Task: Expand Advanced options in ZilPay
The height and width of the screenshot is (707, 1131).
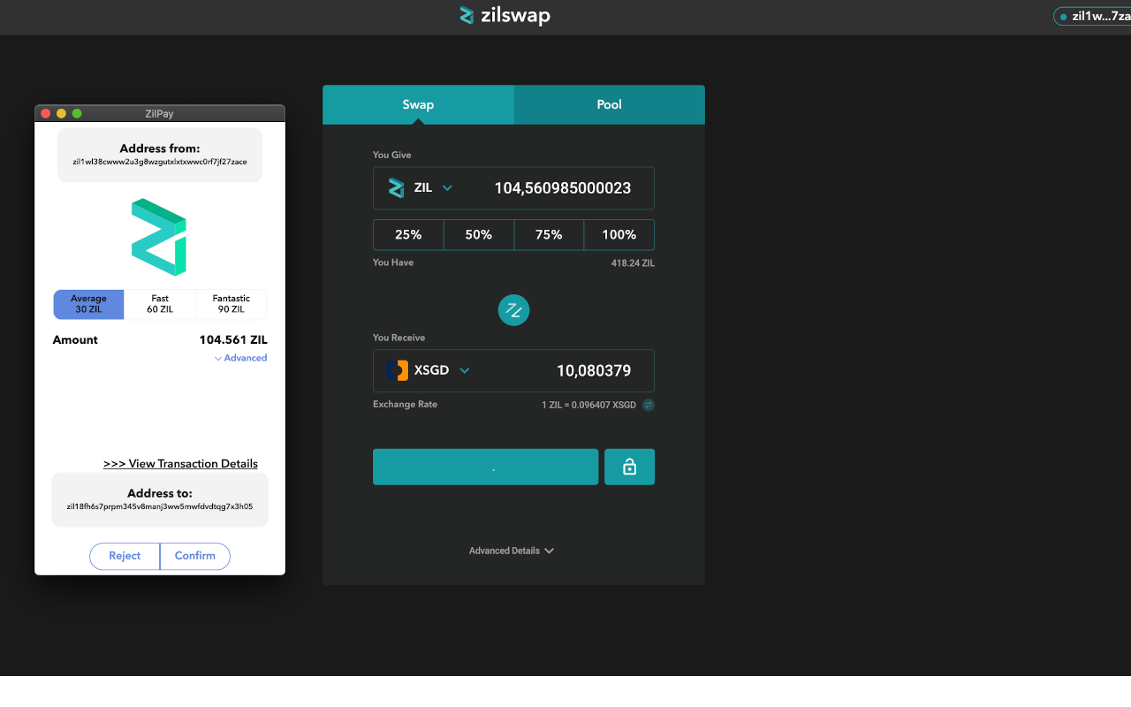Action: [x=240, y=358]
